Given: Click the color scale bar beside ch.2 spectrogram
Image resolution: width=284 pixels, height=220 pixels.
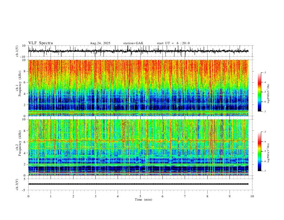Looking at the screenshot, I should click(x=259, y=151).
